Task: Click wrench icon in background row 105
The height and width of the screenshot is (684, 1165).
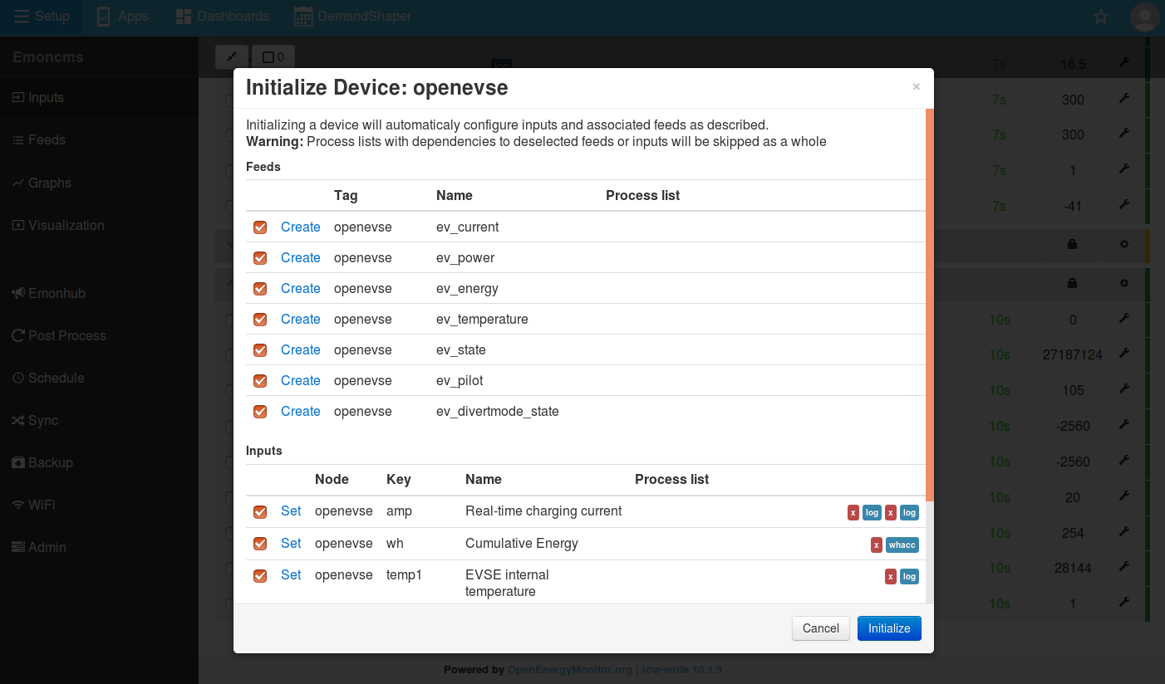Action: 1124,388
